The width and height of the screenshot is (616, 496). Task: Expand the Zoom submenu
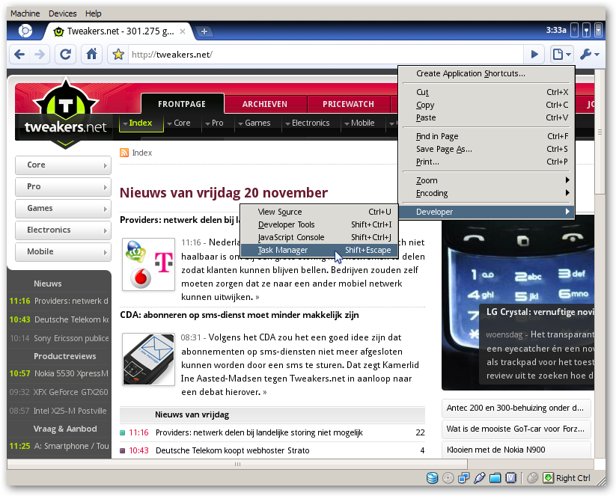(487, 180)
